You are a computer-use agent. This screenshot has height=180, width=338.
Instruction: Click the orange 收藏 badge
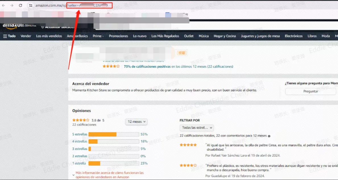coord(182,53)
